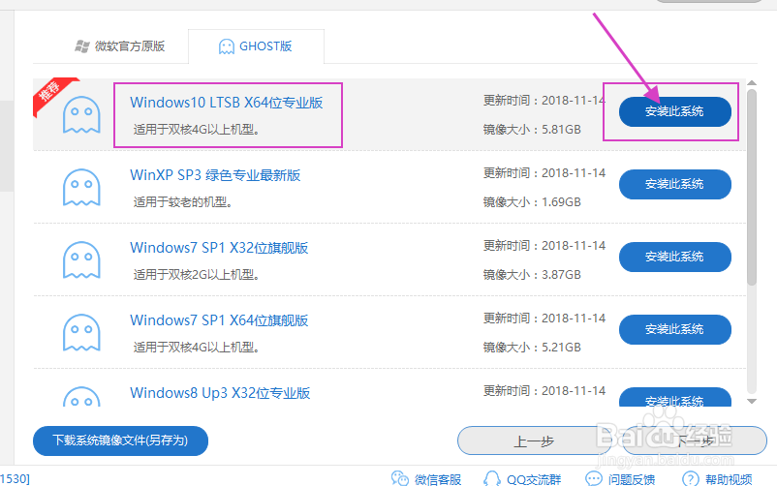Click the 适用于较老的机型 description text
This screenshot has height=486, width=777.
183,202
